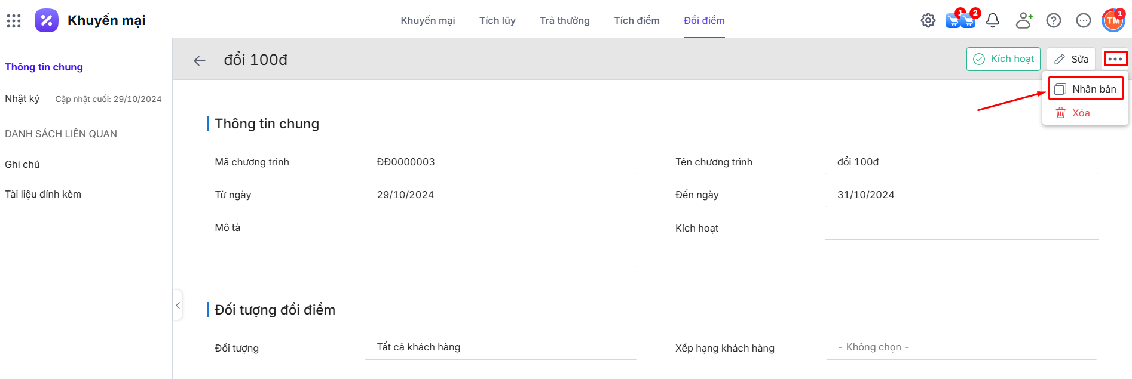
Task: Click the TM user avatar
Action: pos(1113,20)
